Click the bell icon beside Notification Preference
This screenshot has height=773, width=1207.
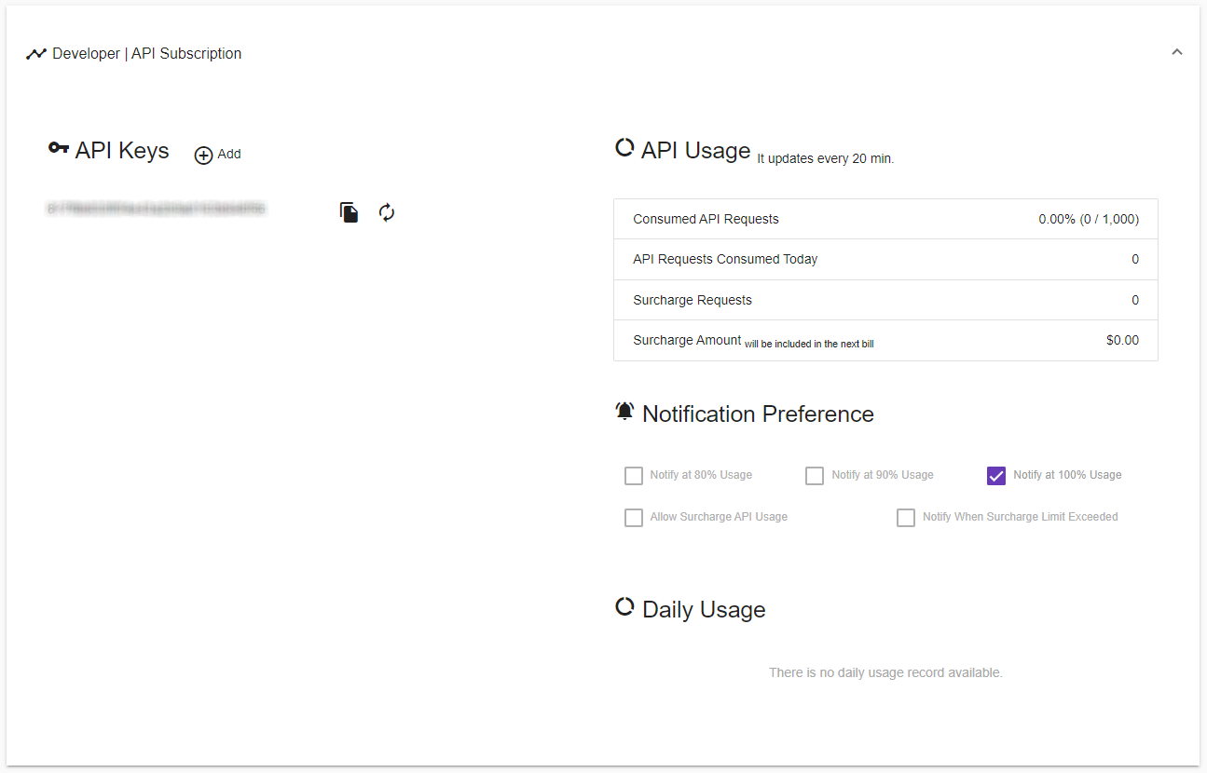pos(624,411)
